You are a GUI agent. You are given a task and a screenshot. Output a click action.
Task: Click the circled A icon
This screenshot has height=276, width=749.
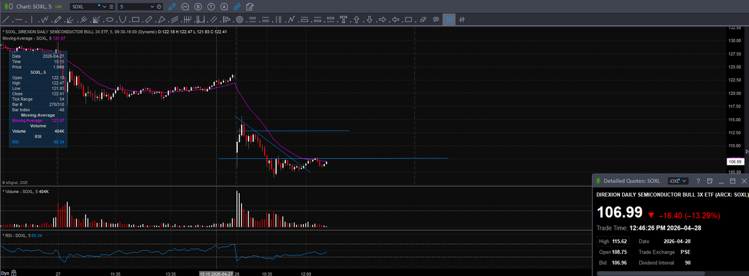tap(224, 6)
